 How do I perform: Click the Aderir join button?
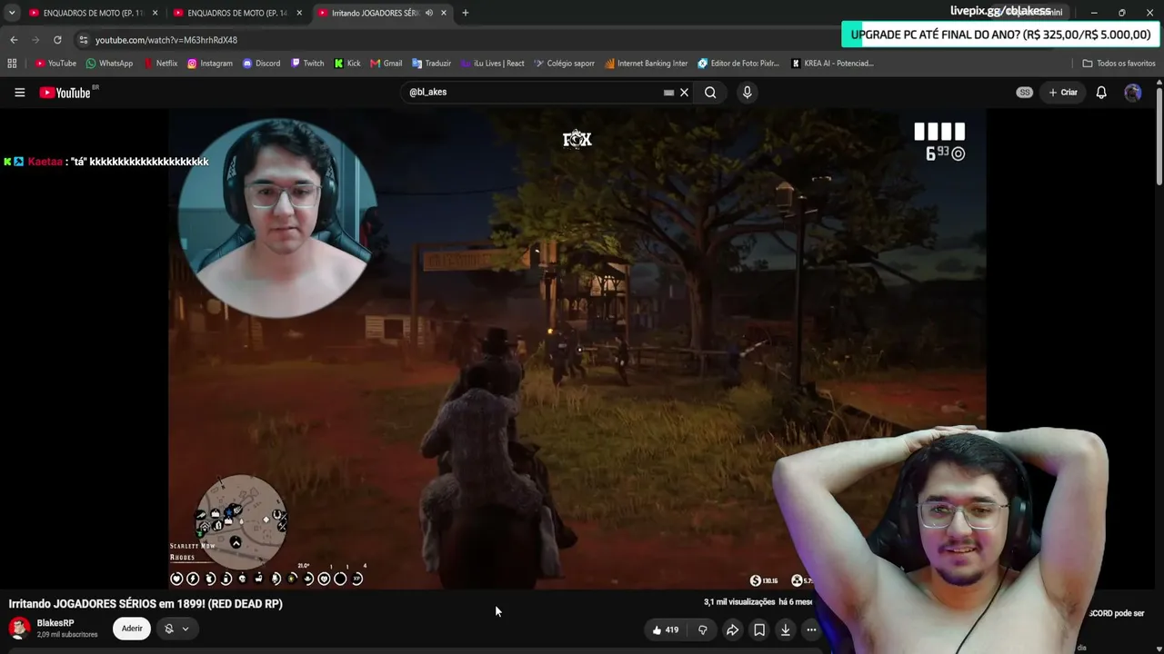(132, 629)
